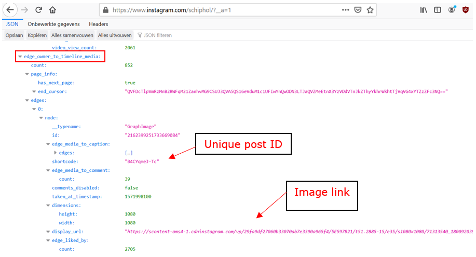The width and height of the screenshot is (476, 257).
Task: Click the __typename key
Action: (x=66, y=126)
